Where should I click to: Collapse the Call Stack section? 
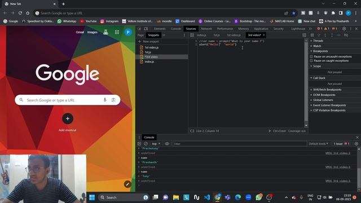tap(335, 78)
